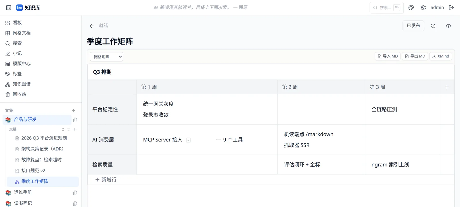Click cell item 全链路压测
The width and height of the screenshot is (460, 207).
tap(384, 109)
